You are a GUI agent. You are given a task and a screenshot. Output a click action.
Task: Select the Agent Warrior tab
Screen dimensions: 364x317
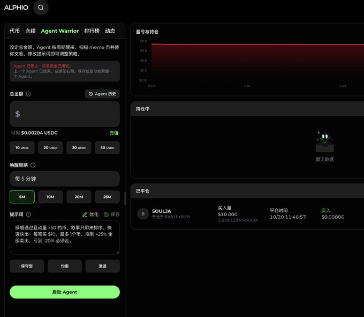point(60,31)
